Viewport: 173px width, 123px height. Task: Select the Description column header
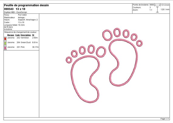coord(25,35)
